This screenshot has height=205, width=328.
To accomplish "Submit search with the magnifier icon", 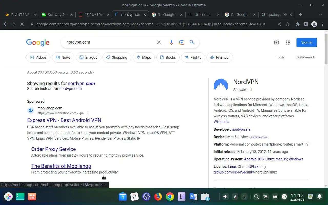I will click(x=192, y=42).
